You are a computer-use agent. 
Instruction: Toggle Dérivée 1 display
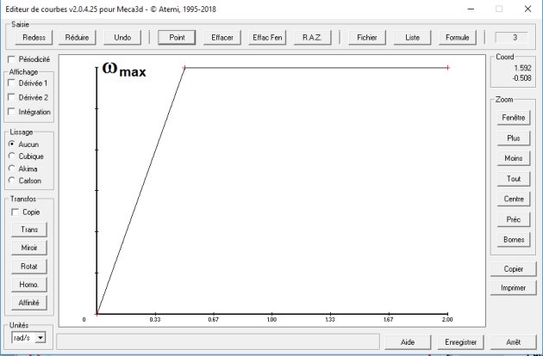(11, 83)
